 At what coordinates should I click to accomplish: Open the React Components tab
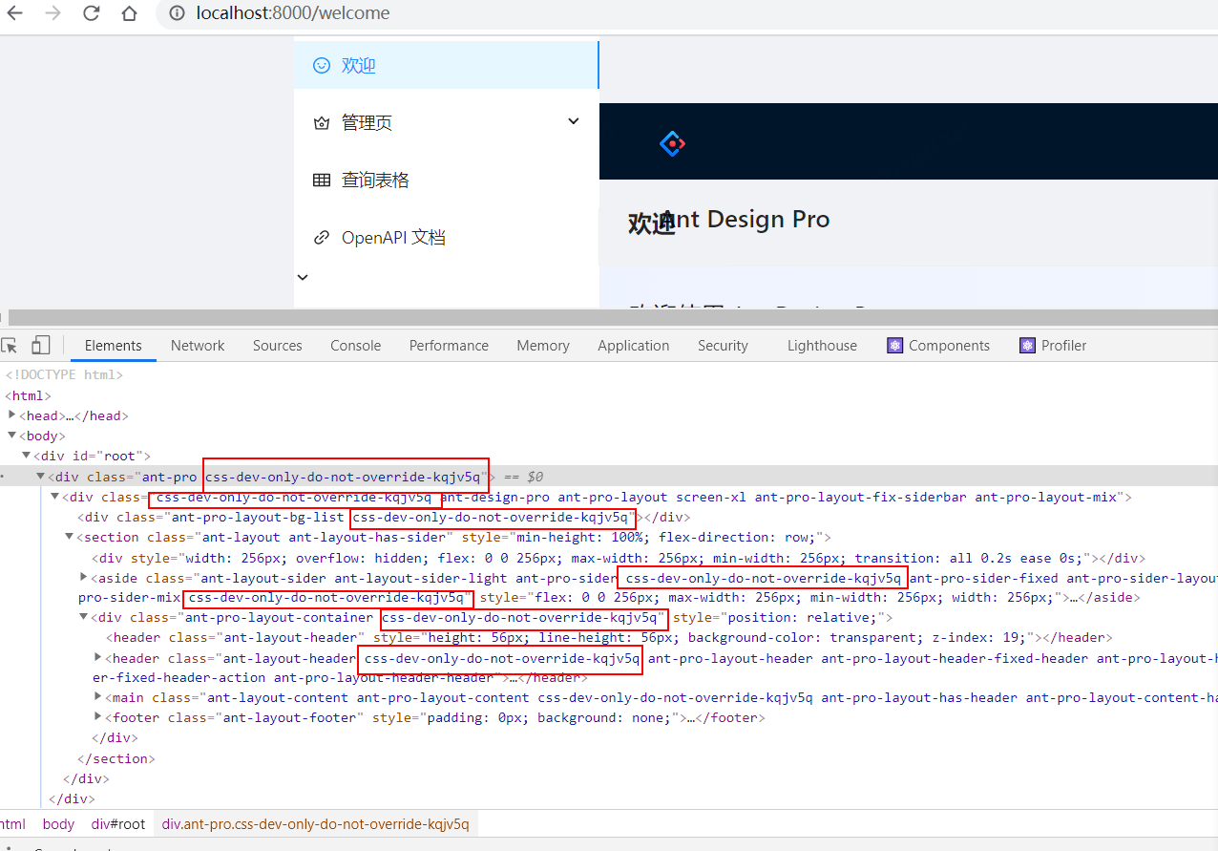940,345
